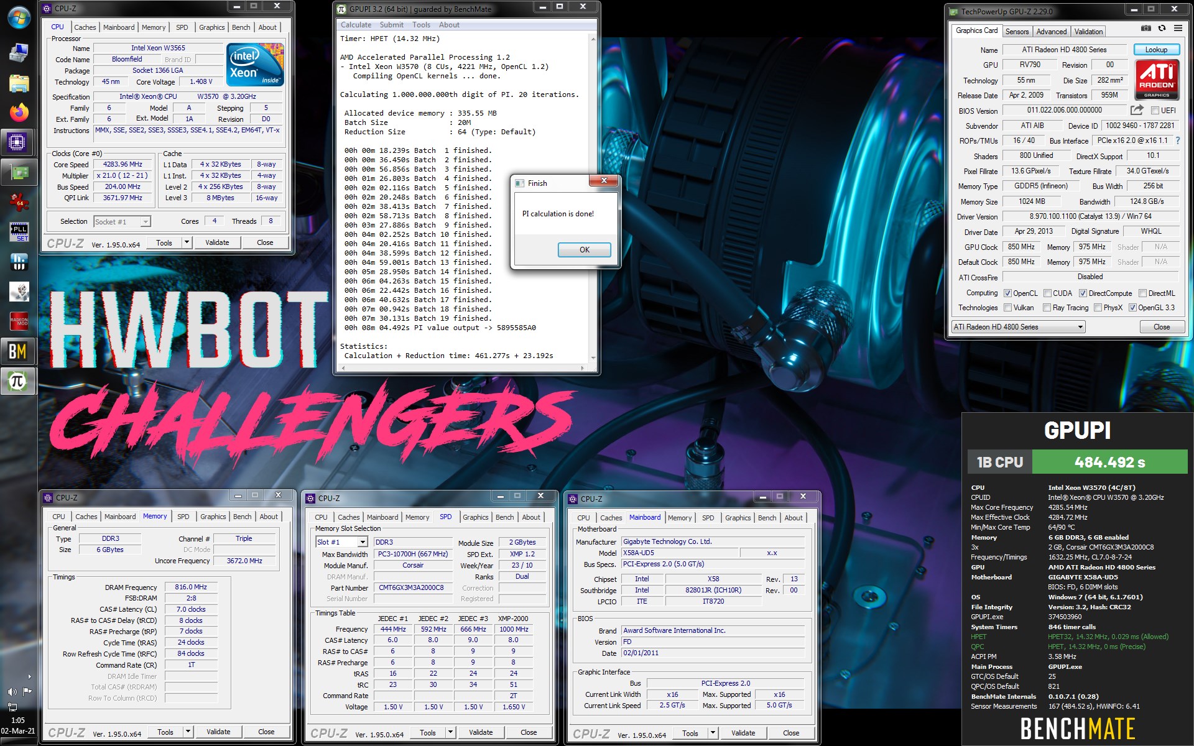Switch to the GPU-Z Sensors tab
This screenshot has height=746, width=1194.
point(1017,32)
